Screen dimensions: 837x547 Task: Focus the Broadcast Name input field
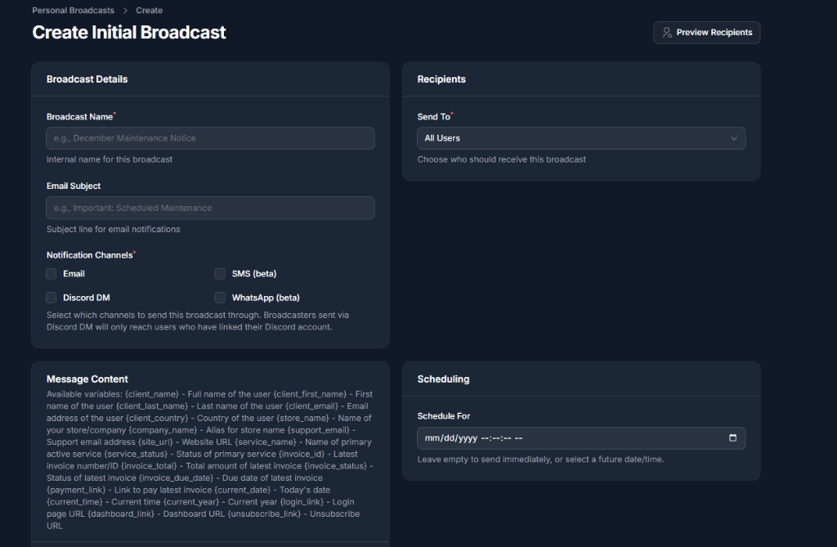[210, 138]
